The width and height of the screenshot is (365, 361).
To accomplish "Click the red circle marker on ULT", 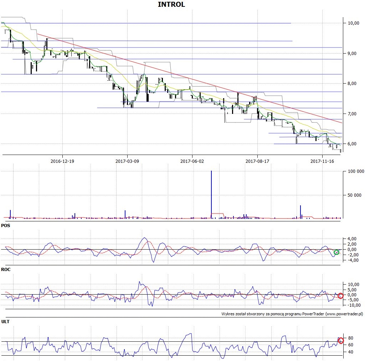I will click(340, 341).
